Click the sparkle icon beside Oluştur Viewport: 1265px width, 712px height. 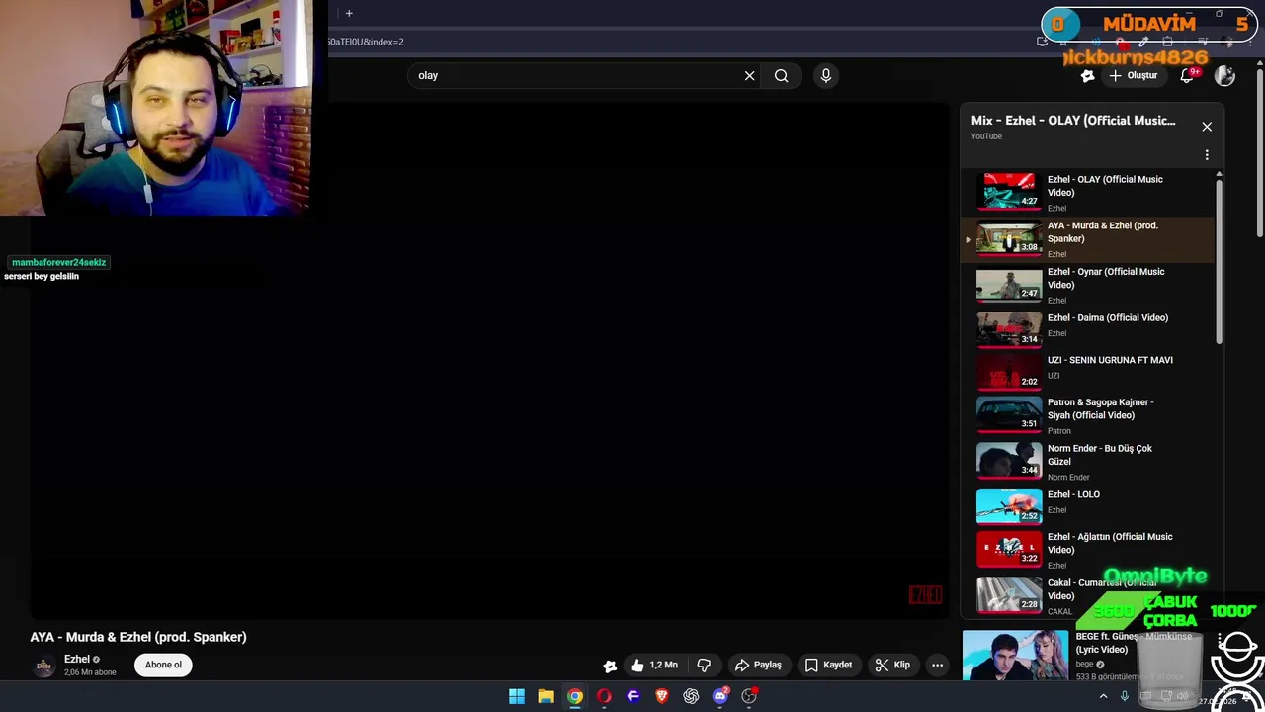click(1087, 75)
